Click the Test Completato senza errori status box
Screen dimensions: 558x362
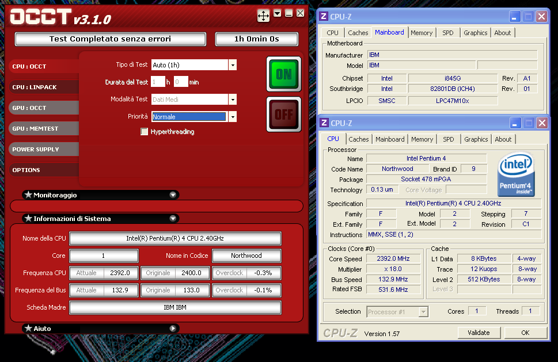(x=111, y=39)
